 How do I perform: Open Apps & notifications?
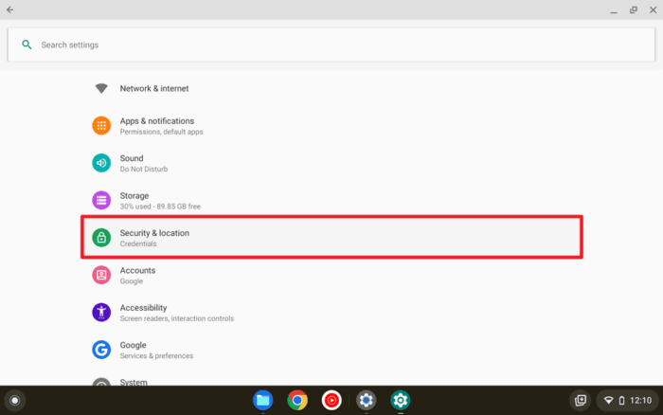point(331,126)
